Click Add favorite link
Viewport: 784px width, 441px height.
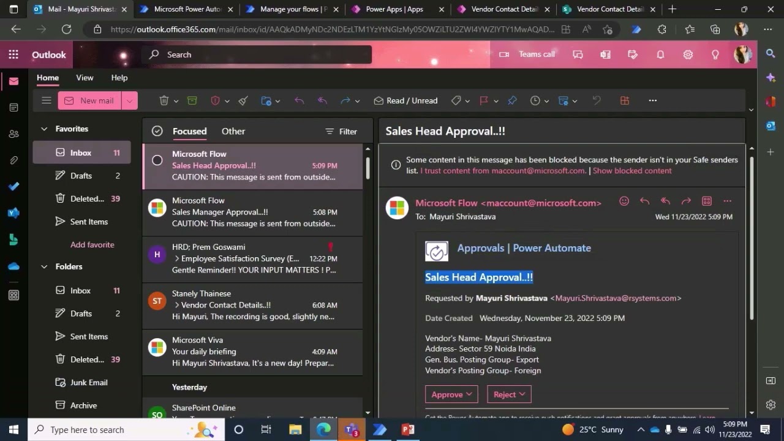[92, 244]
